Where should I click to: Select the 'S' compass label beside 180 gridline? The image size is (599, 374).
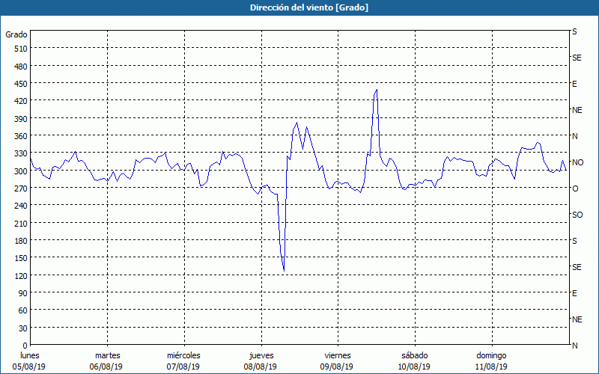coord(574,241)
